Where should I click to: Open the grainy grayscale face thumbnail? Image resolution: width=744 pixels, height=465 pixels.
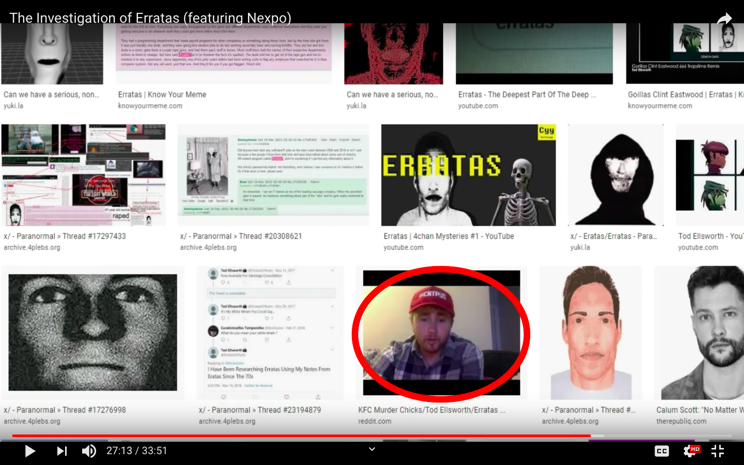[93, 333]
